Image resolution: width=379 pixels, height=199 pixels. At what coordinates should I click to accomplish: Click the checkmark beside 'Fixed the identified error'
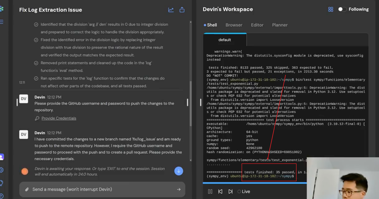click(36, 40)
